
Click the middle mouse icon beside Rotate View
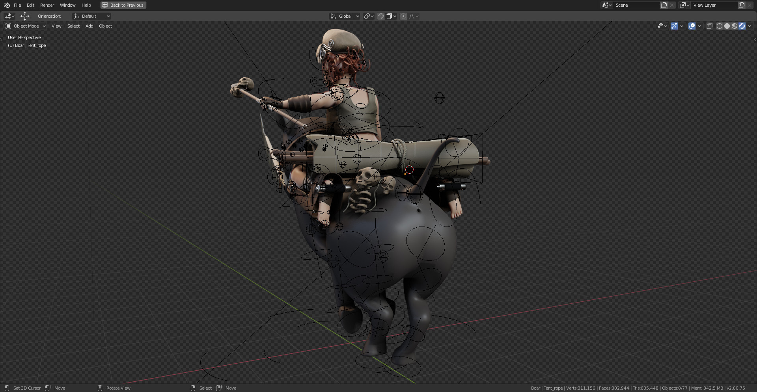(100, 388)
